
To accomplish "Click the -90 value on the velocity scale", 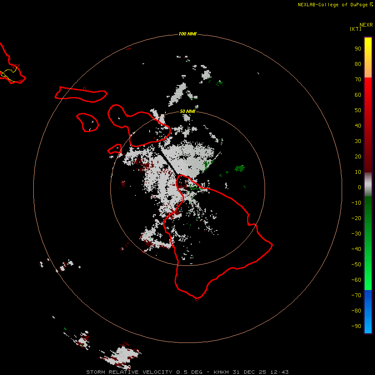I will point(356,326).
